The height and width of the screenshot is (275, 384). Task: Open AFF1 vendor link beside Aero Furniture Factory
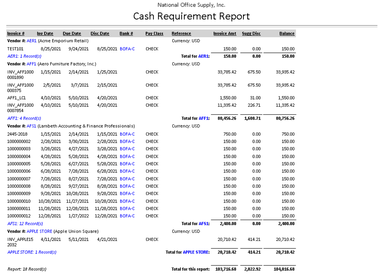[32, 64]
